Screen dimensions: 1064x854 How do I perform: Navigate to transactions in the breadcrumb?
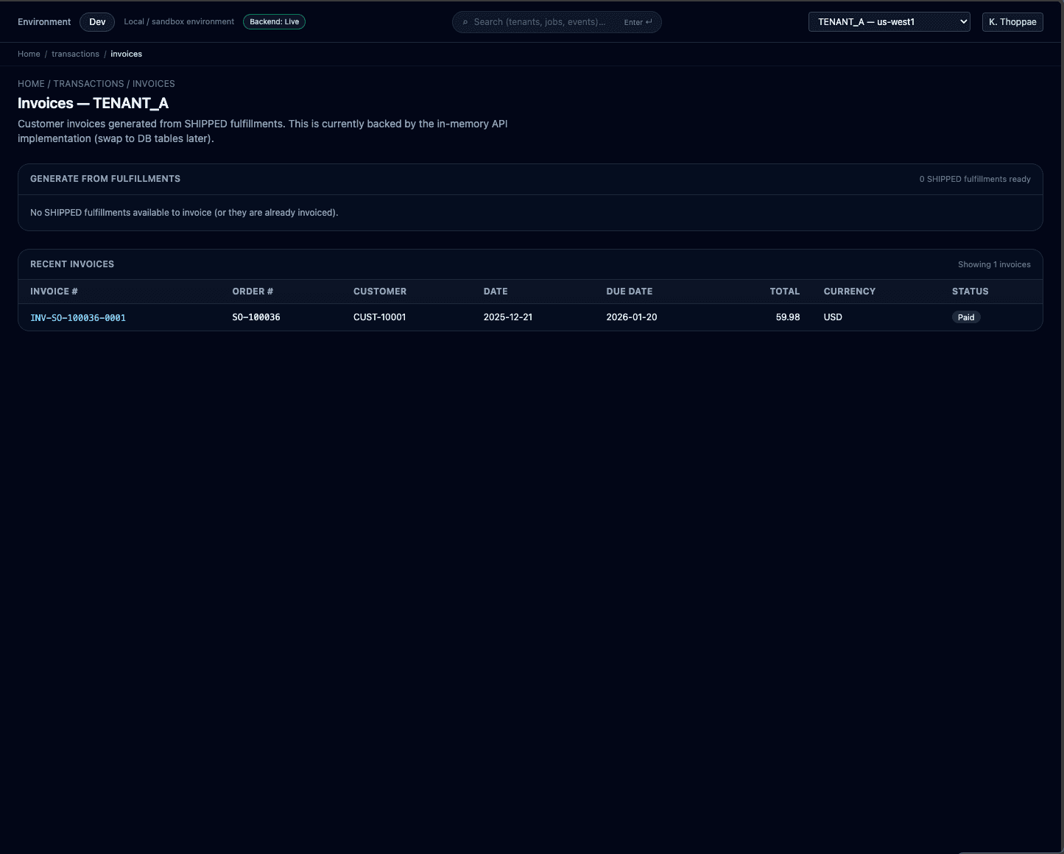75,54
